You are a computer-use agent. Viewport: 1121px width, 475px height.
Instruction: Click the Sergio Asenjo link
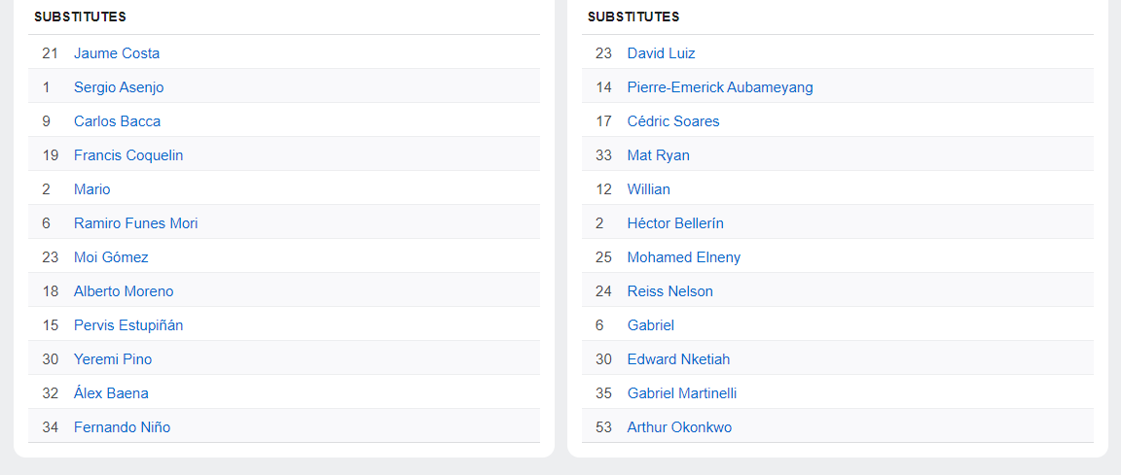[119, 87]
